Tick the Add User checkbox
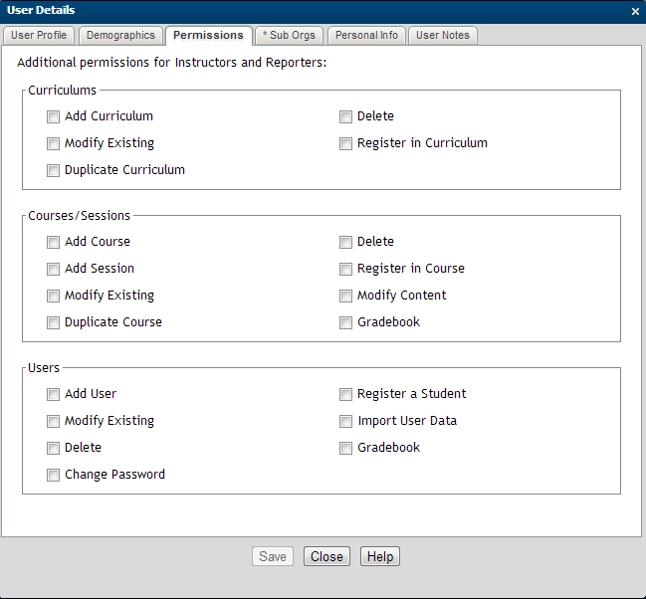Image resolution: width=646 pixels, height=599 pixels. (54, 394)
